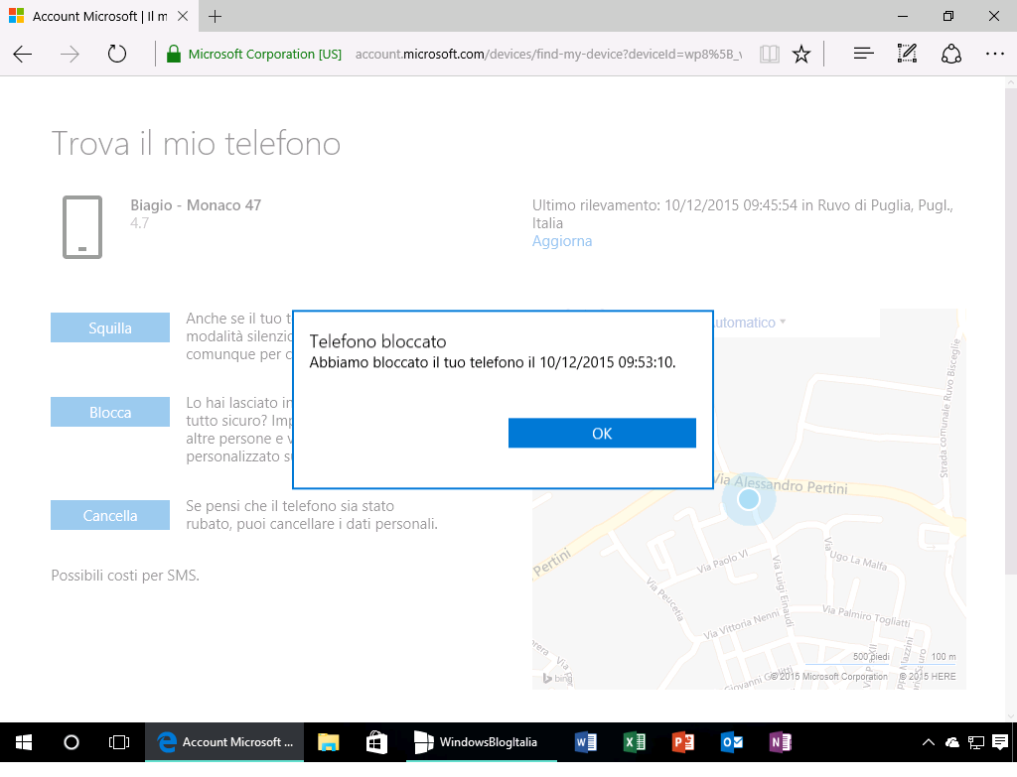Image resolution: width=1017 pixels, height=777 pixels.
Task: Click Possibili costi per SMS text
Action: pos(125,576)
